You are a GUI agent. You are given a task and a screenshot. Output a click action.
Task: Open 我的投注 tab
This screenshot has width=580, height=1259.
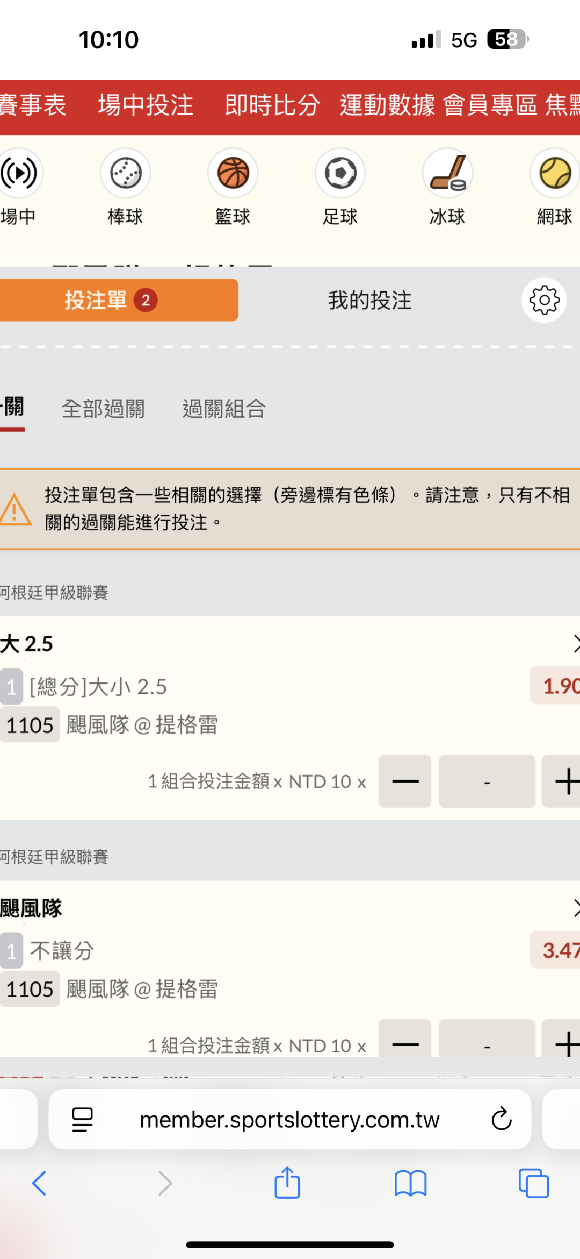(370, 300)
